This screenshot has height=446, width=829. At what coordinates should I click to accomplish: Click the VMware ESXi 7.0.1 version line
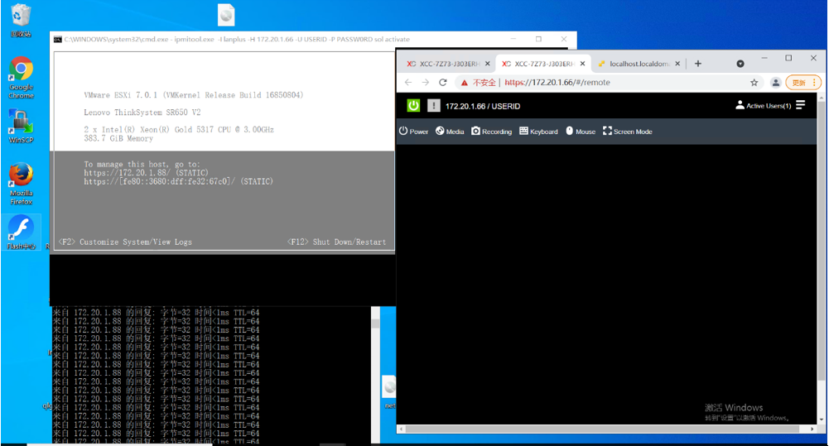coord(194,95)
